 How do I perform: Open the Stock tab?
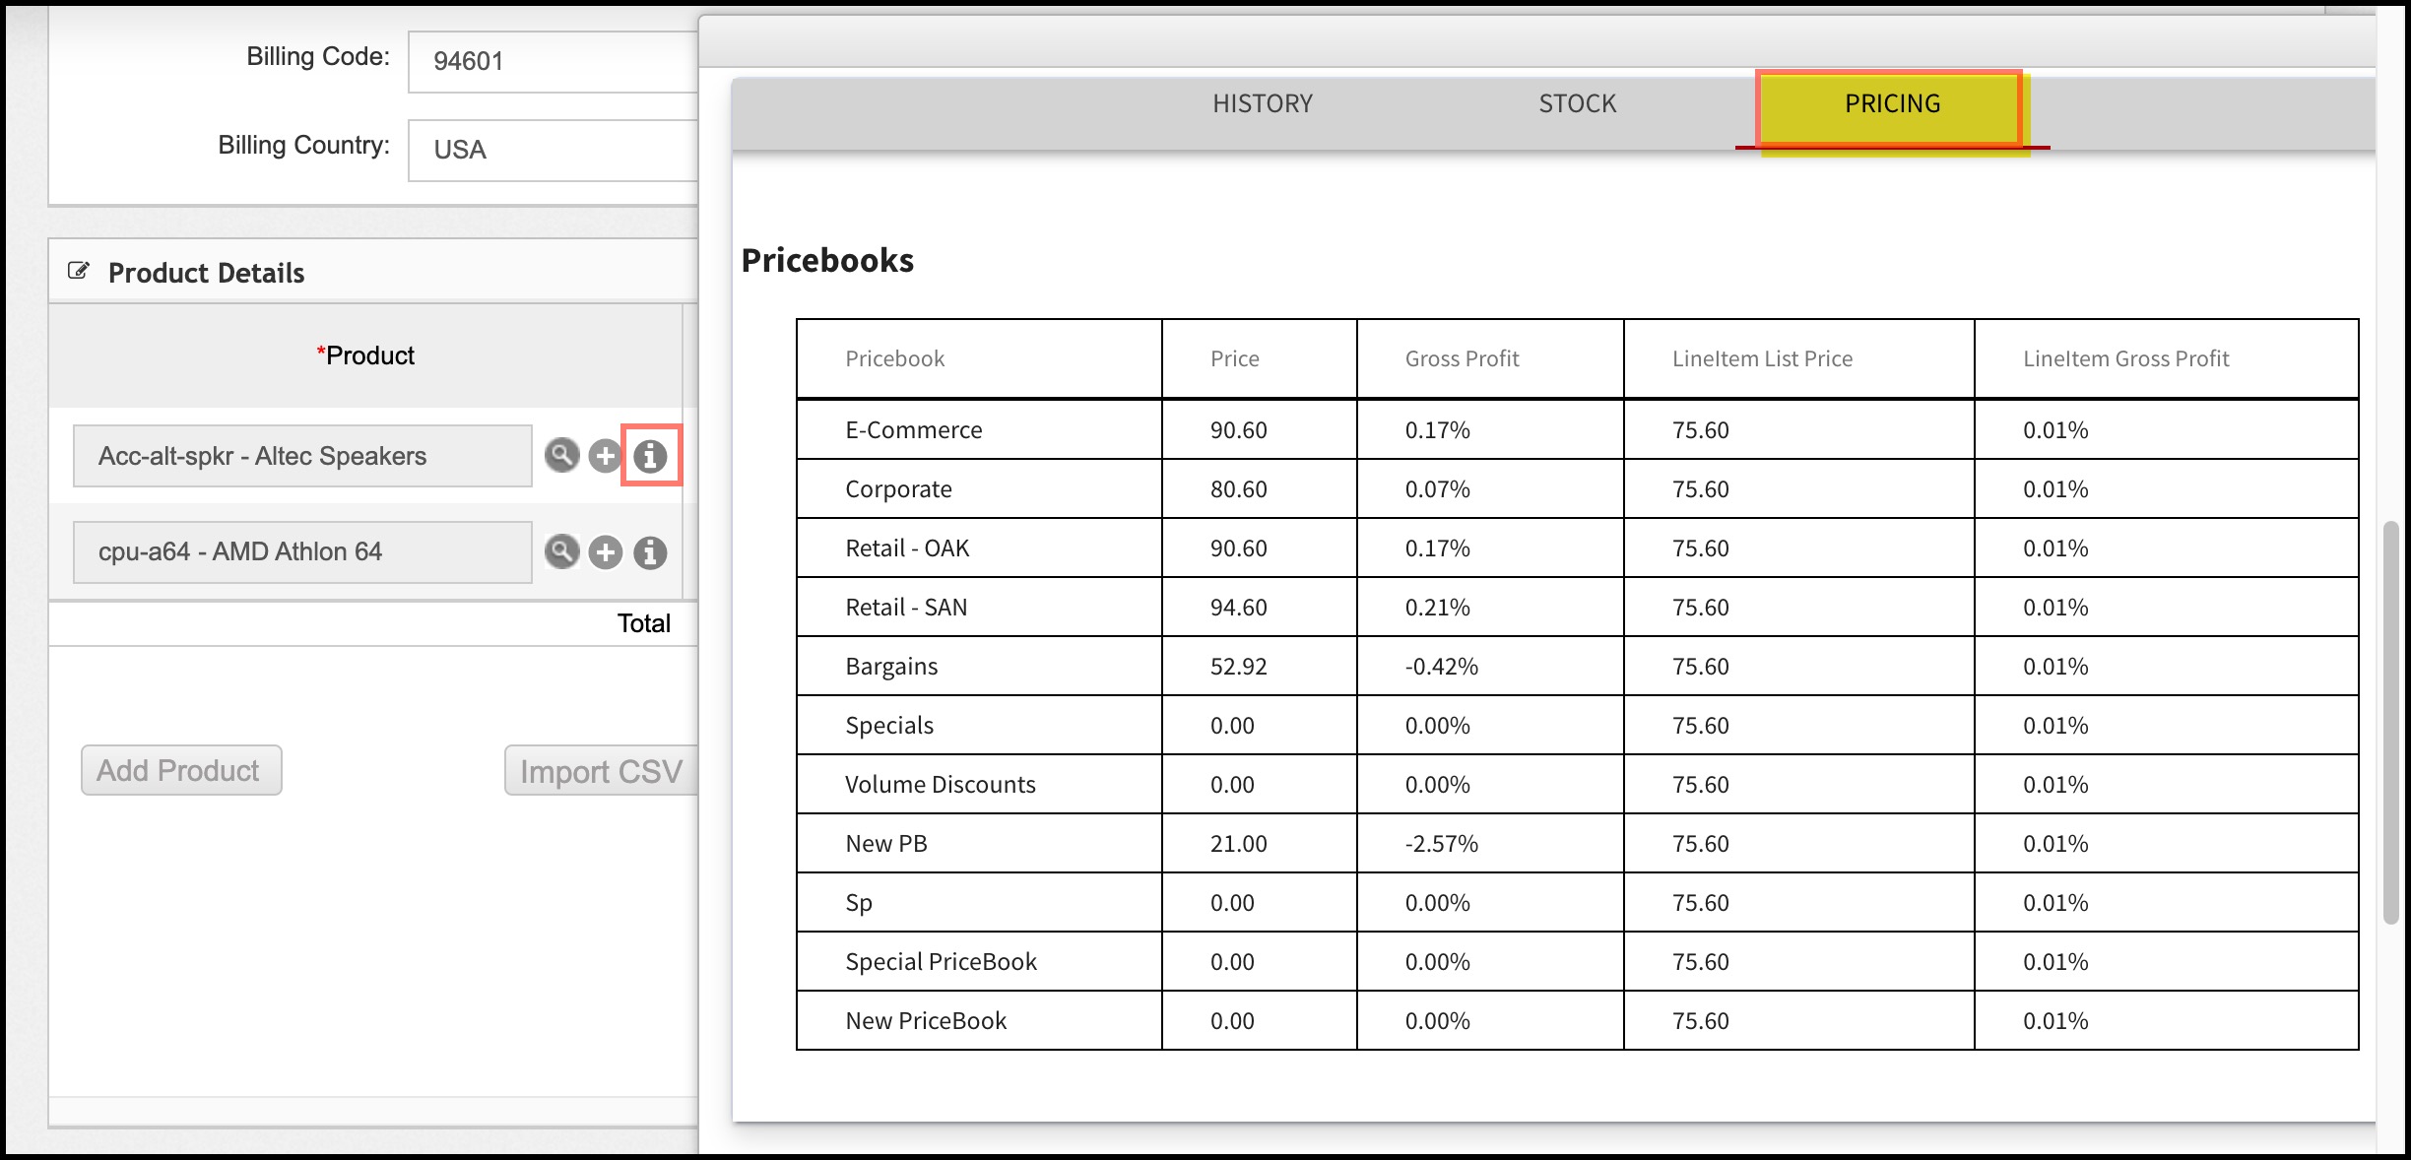tap(1577, 103)
